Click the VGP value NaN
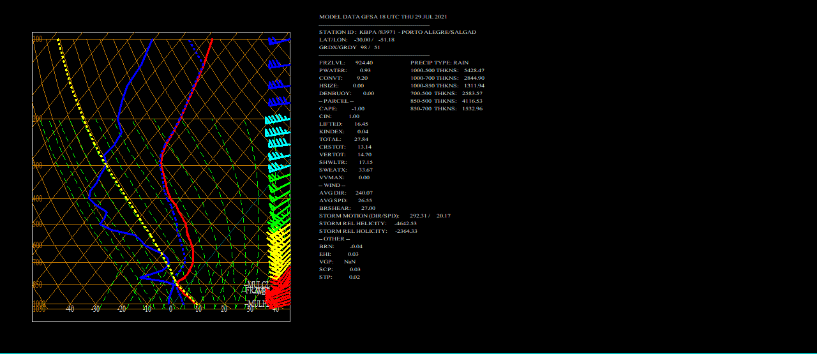 coord(350,262)
